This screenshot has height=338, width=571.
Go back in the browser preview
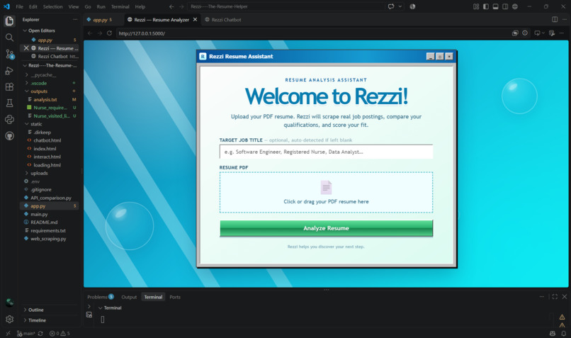[90, 33]
